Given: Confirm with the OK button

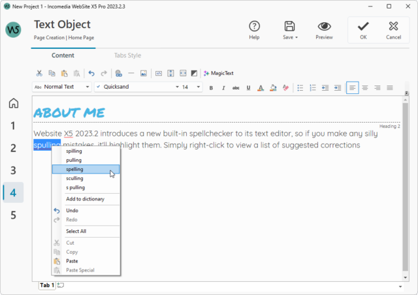Looking at the screenshot, I should [363, 30].
